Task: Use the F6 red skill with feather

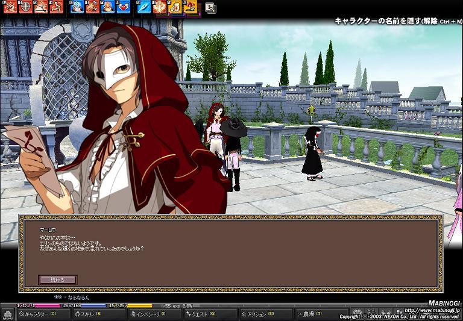Action: [93, 7]
